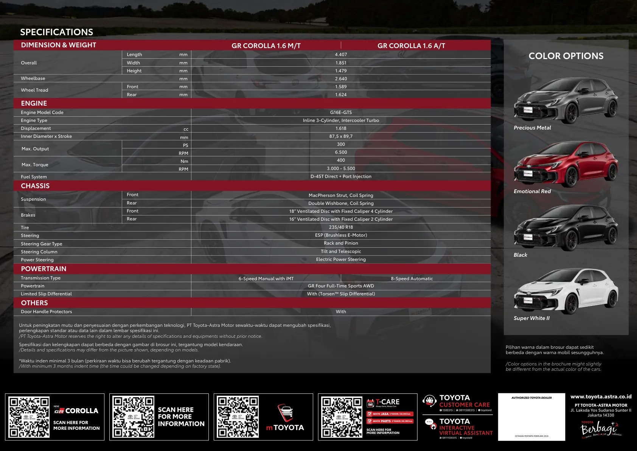Click the PT TOYOTA-ASTRA MOTOR address text
The width and height of the screenshot is (637, 451).
(x=601, y=410)
